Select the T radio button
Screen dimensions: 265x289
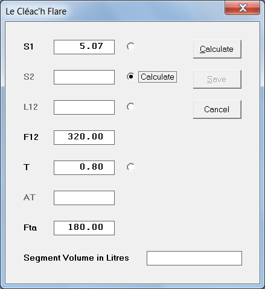coord(131,167)
